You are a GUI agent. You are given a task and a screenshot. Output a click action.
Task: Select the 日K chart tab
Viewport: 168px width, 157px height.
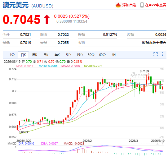point(23,55)
